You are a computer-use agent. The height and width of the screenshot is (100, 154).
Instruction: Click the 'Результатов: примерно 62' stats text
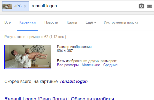[x=35, y=37]
